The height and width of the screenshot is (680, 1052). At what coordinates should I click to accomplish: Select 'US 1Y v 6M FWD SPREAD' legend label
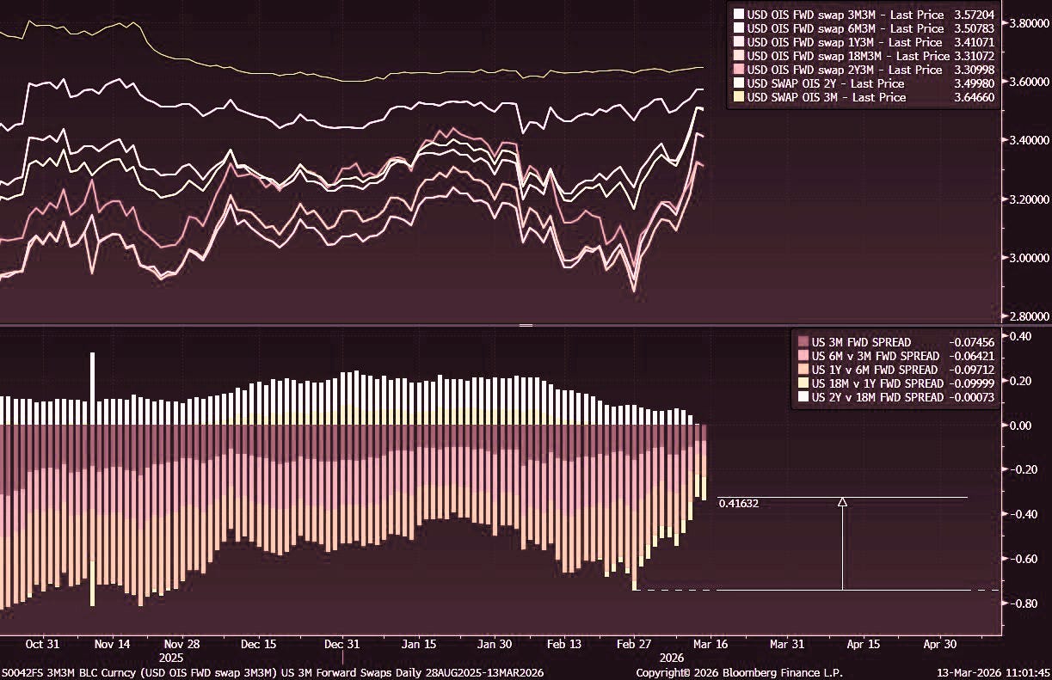(x=875, y=369)
